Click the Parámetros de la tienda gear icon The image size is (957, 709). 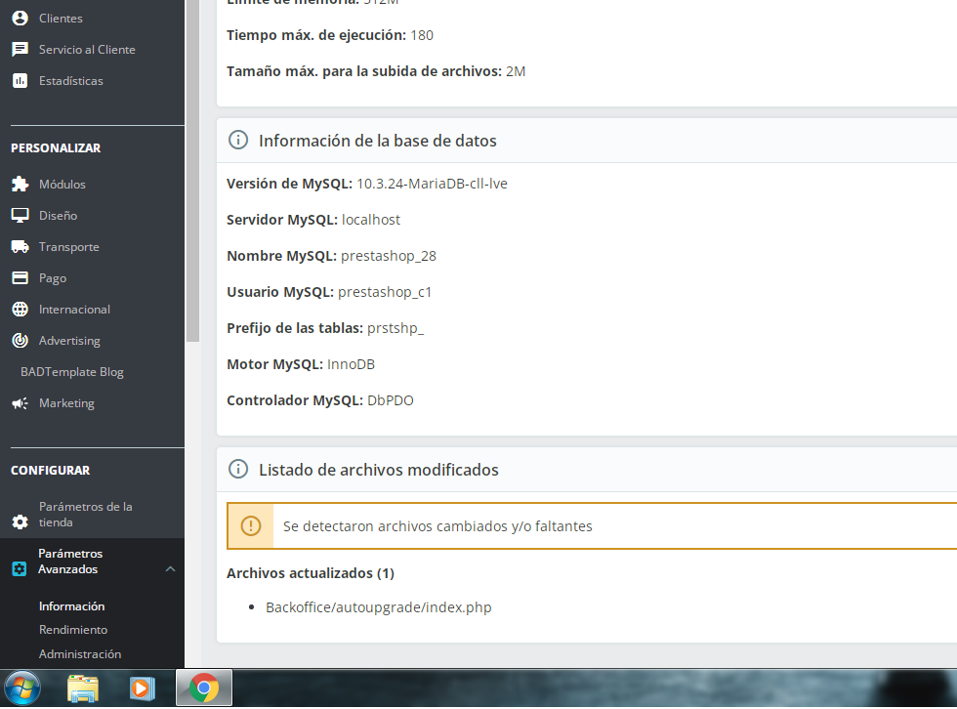click(21, 521)
